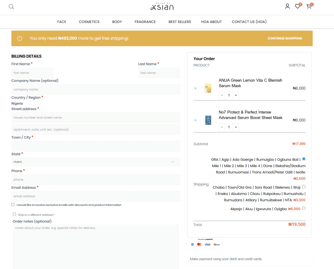Select the ₦5,000 Akpajo shipping option
Screen dimensions: 334x269
304,208
